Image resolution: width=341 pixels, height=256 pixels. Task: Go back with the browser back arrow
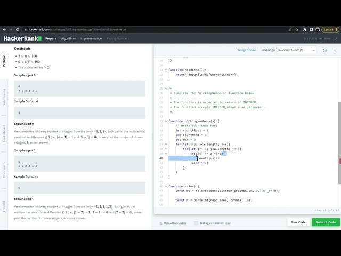tap(4, 30)
